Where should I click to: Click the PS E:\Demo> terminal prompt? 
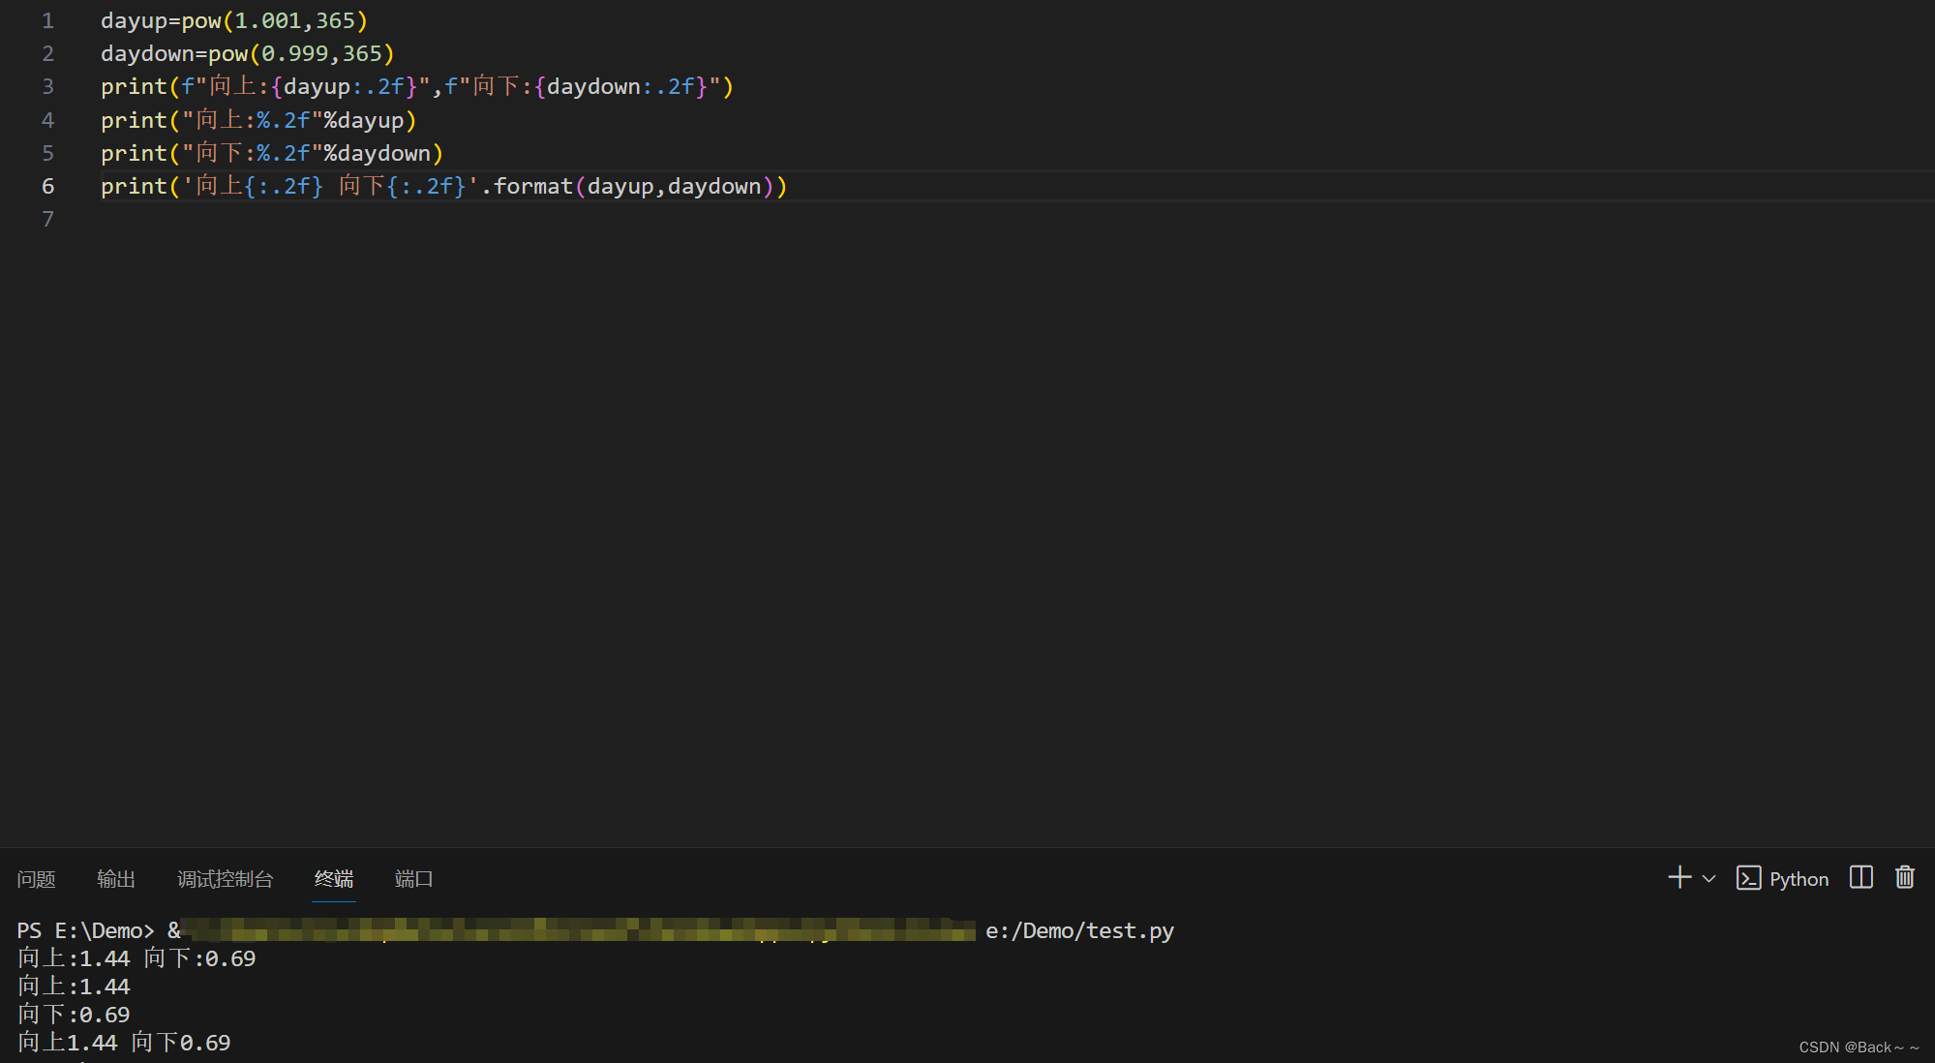coord(85,930)
